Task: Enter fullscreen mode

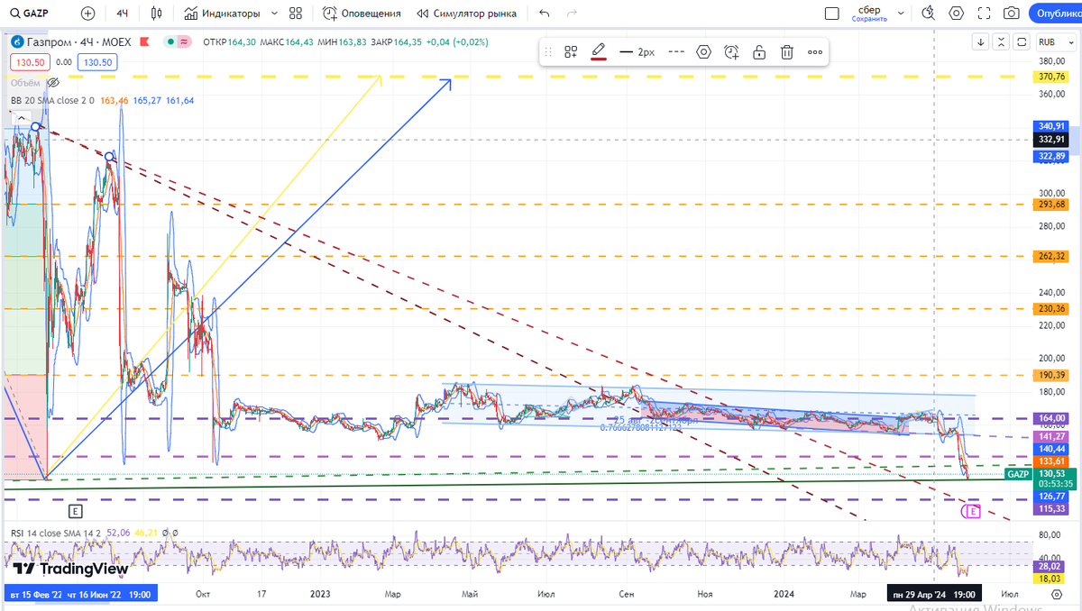Action: pos(985,14)
